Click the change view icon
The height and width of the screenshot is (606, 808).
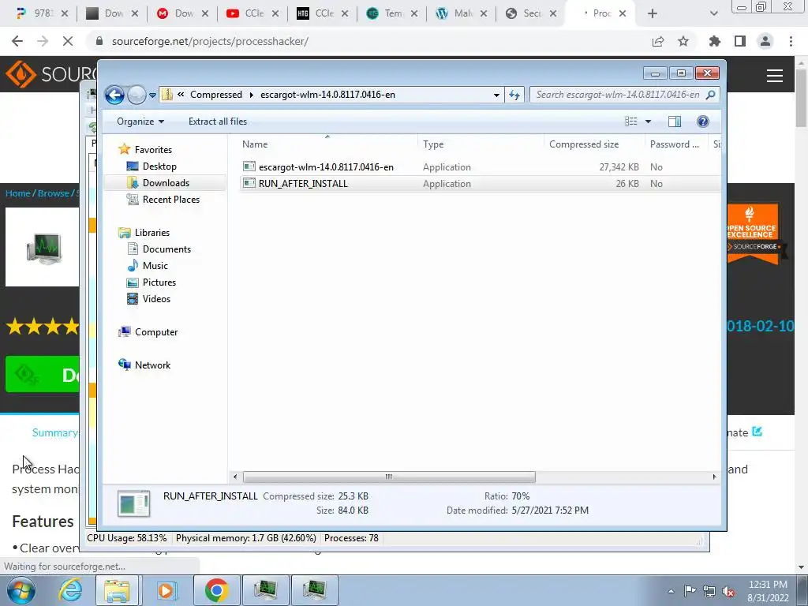pyautogui.click(x=631, y=122)
